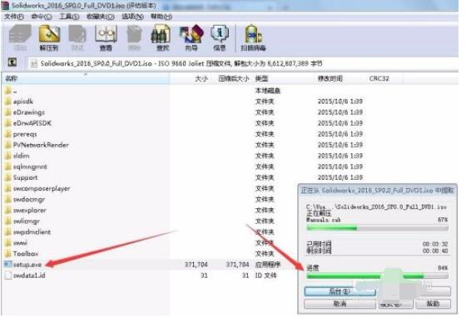This screenshot has height=318, width=466.
Task: Click the 00:00:40 remaining time value
Action: (x=435, y=251)
